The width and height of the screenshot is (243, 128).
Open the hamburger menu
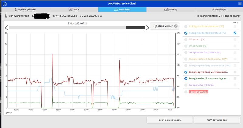[240, 4]
